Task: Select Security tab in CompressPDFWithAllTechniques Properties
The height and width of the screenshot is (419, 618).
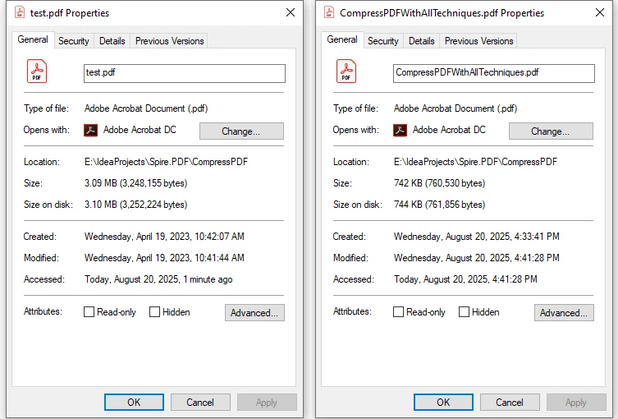Action: tap(383, 41)
